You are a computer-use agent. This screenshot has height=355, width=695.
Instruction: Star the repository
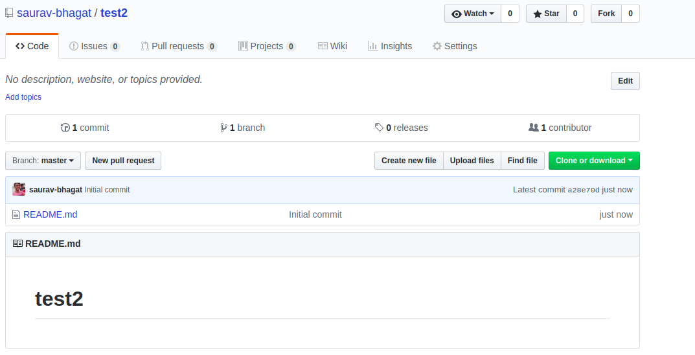(x=546, y=14)
